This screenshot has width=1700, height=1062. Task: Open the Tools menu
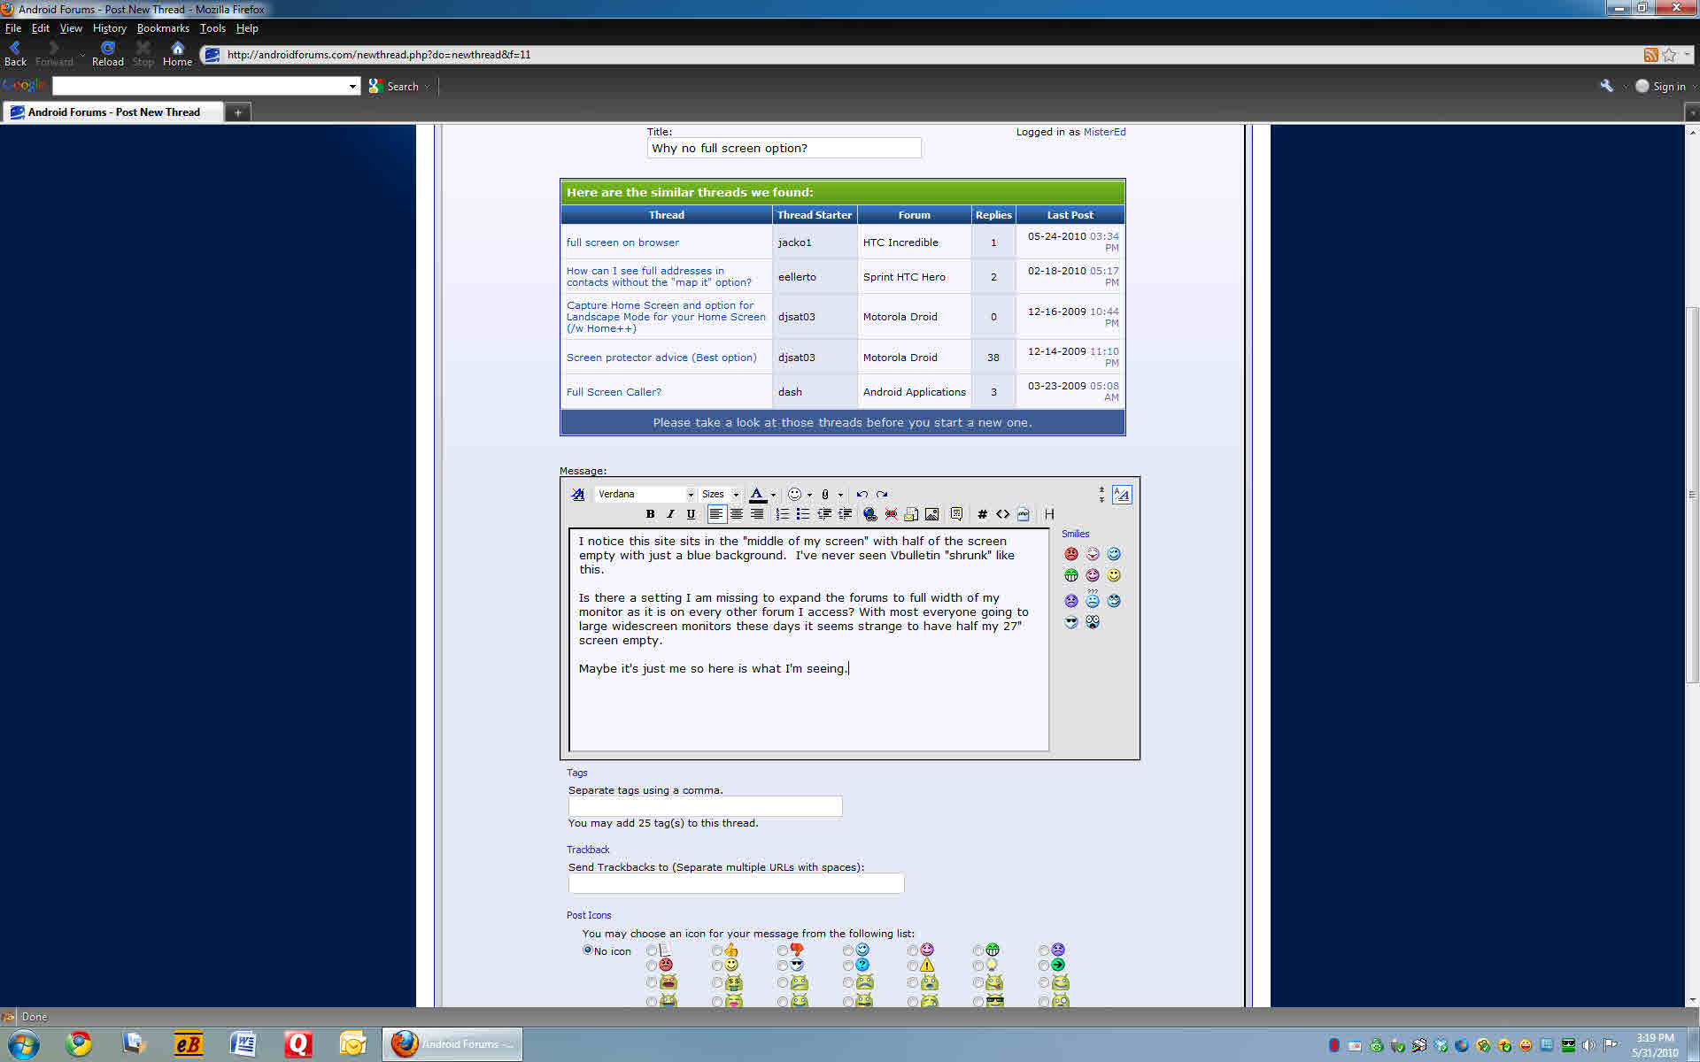[212, 28]
